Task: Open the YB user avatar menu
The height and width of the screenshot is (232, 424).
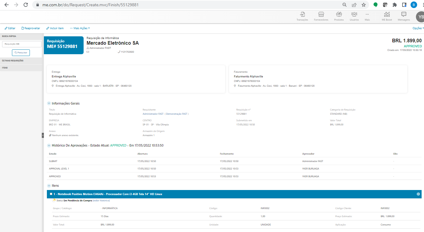Action: click(420, 17)
